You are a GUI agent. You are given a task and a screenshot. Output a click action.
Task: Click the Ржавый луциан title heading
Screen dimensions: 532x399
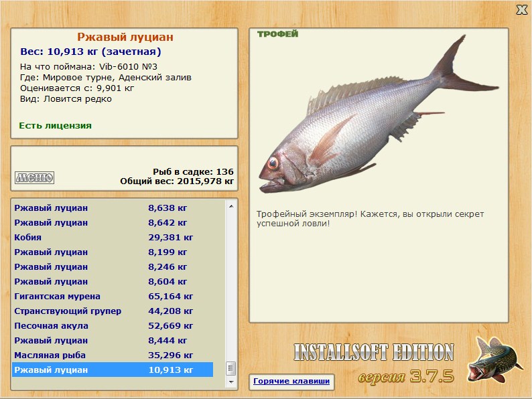click(x=125, y=37)
